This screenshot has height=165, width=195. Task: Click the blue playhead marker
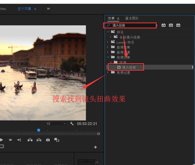[x=39, y=130]
